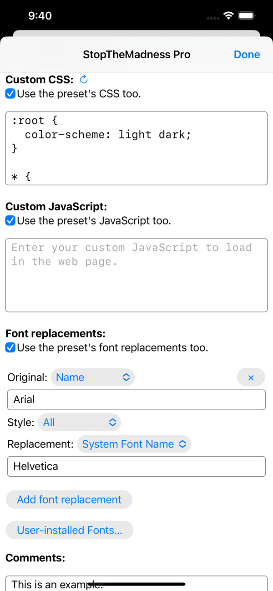
Task: Click chevron arrows on System Font Name
Action: pos(182,444)
